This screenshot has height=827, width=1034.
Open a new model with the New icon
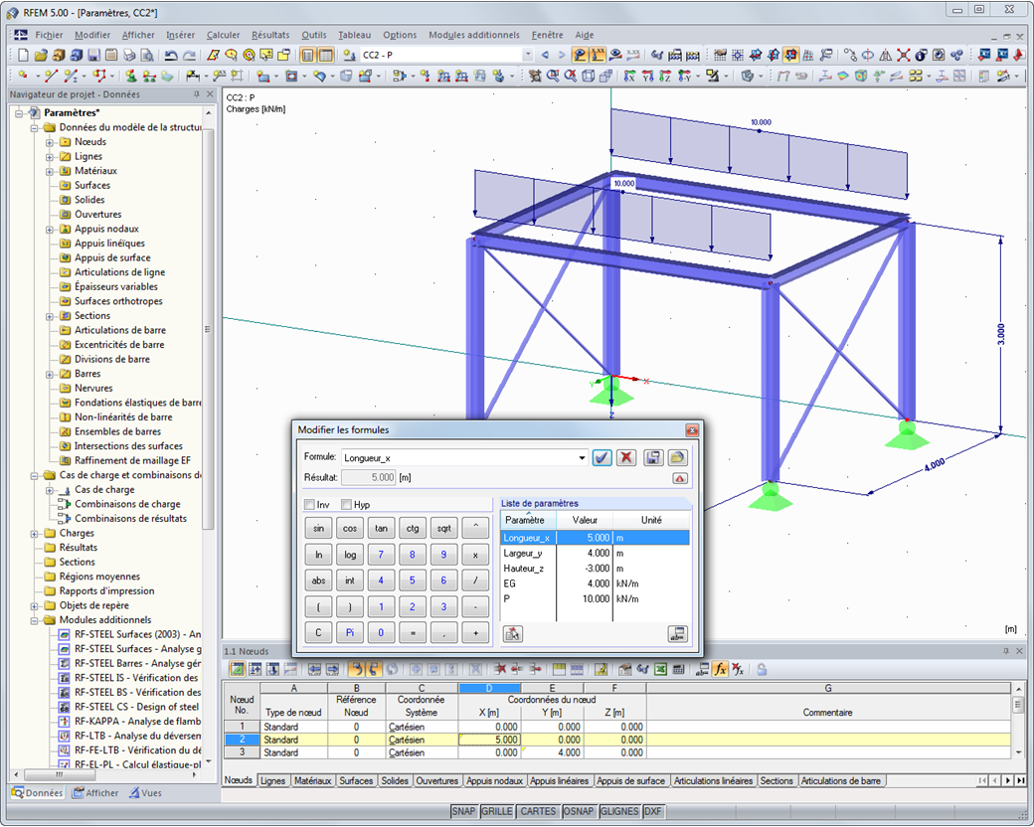[22, 55]
